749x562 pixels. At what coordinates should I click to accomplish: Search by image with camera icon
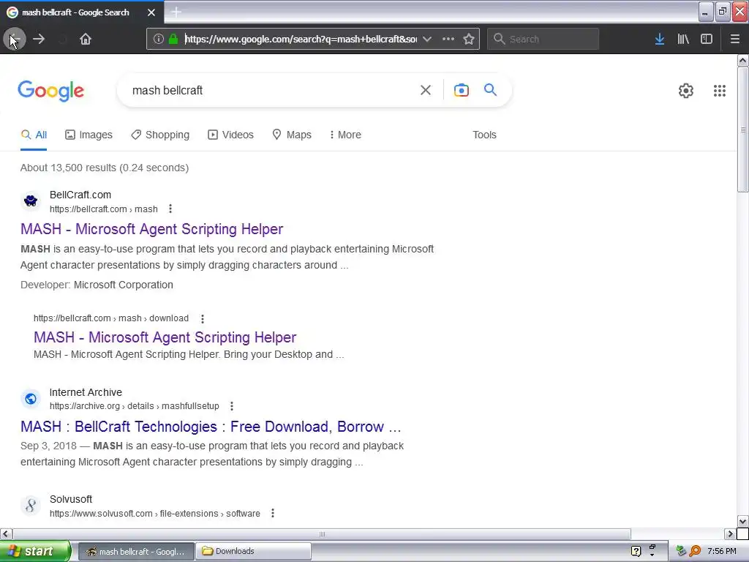[461, 90]
